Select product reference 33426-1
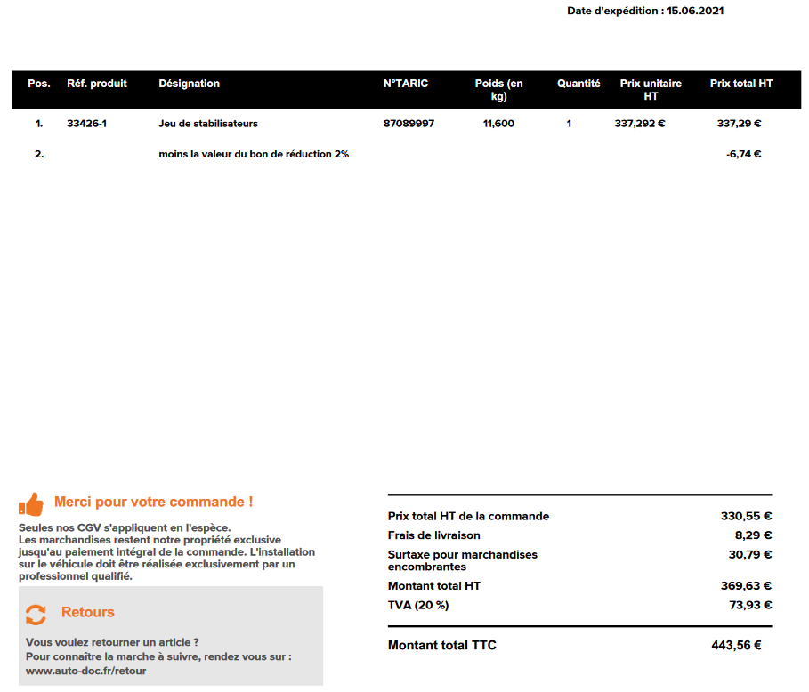809x692 pixels. click(86, 124)
